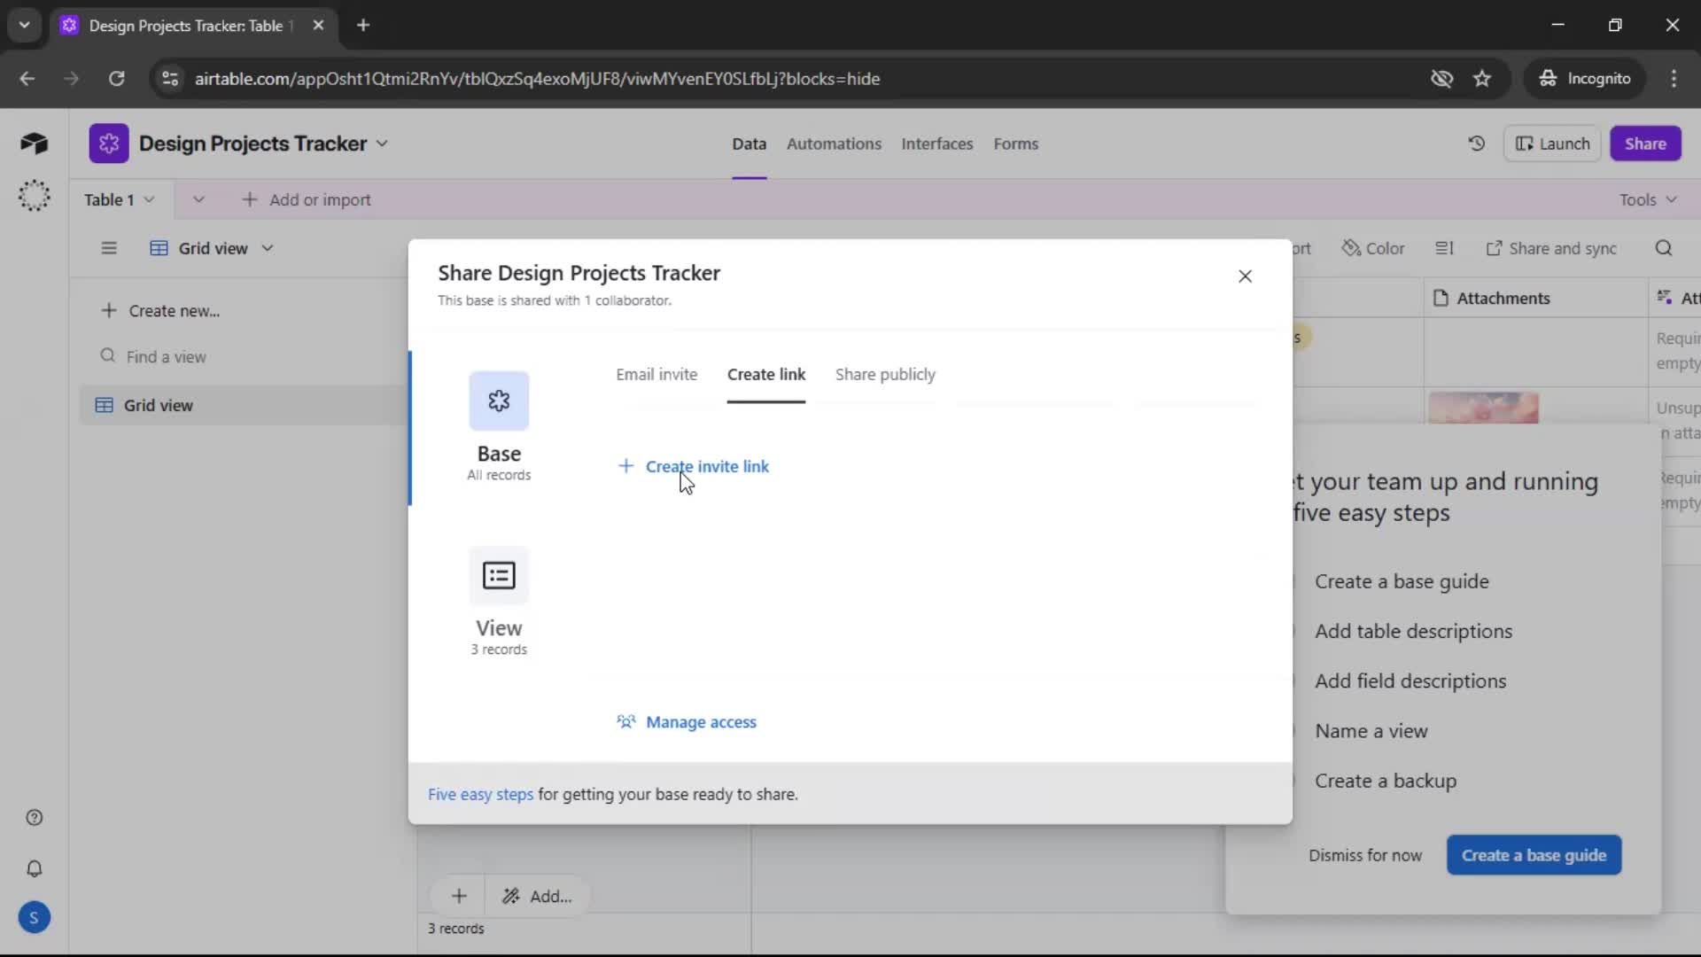
Task: Click Dismiss for now
Action: (x=1365, y=856)
